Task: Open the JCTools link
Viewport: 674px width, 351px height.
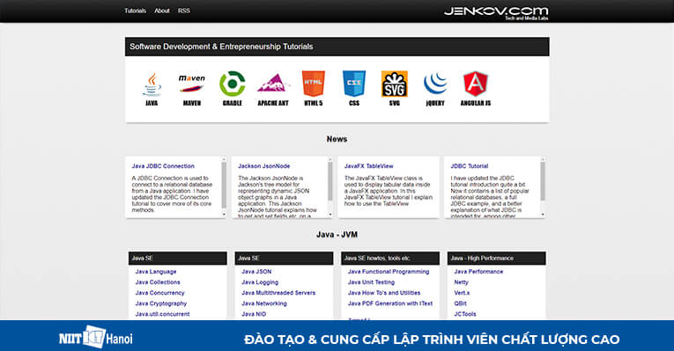Action: 465,314
